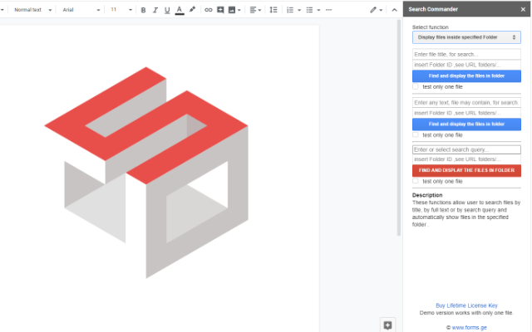Click first blue Find and display button
This screenshot has width=532, height=332.
[x=466, y=76]
